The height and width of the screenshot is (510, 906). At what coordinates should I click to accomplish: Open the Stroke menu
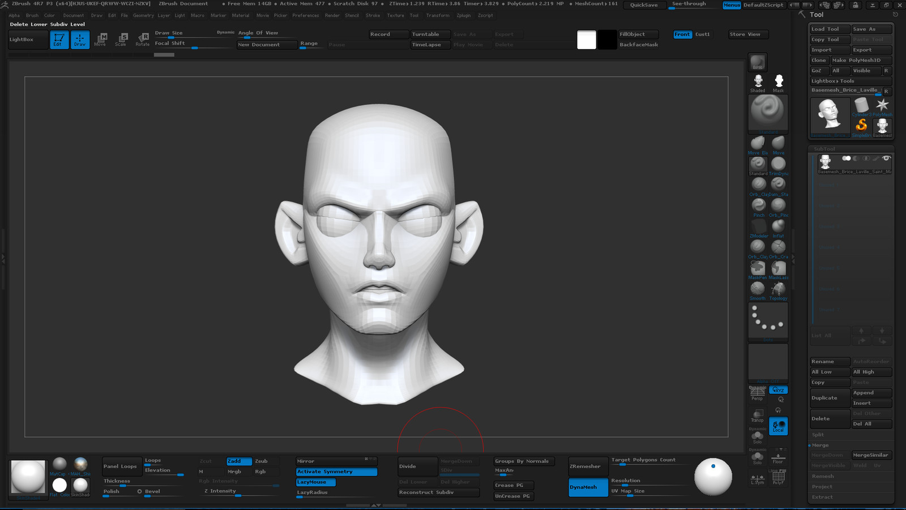coord(373,16)
